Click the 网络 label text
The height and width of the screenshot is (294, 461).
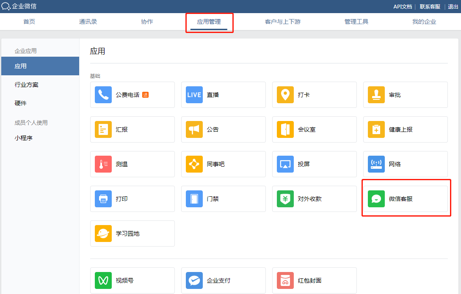pos(395,164)
